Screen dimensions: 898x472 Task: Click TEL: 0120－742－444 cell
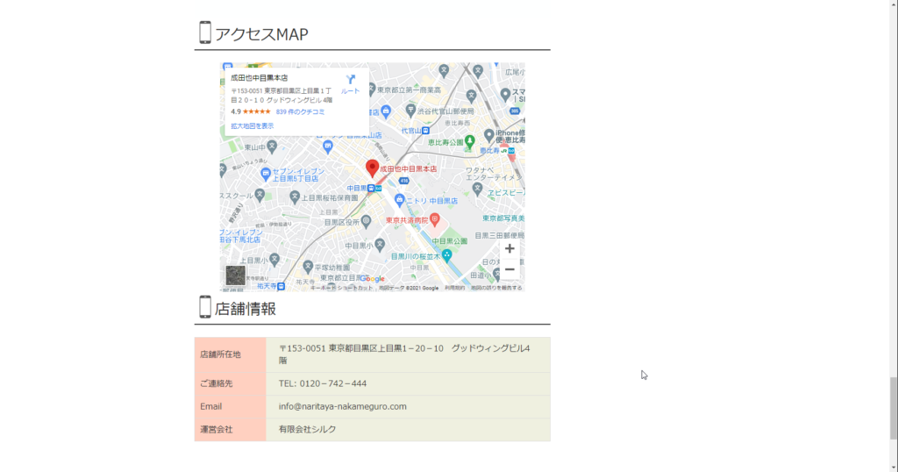(x=408, y=383)
